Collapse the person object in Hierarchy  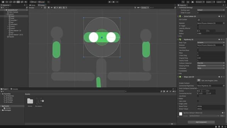point(6,14)
